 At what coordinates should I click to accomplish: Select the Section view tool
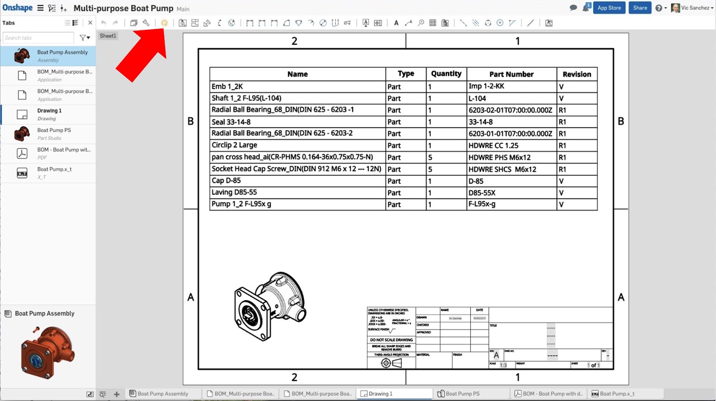219,23
